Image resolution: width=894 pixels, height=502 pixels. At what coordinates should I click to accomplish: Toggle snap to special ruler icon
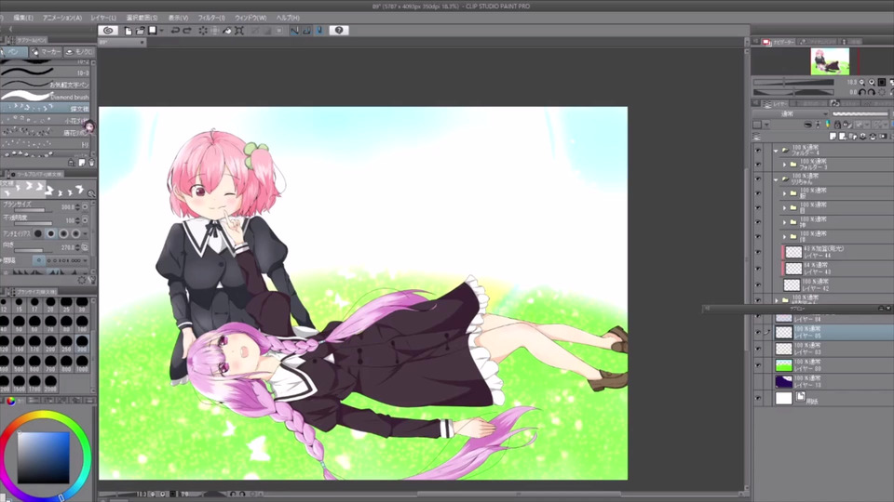[x=306, y=31]
